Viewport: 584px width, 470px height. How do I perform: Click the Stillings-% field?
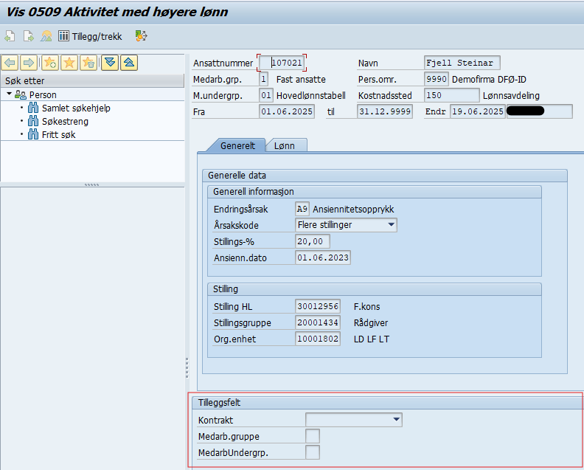tap(313, 241)
